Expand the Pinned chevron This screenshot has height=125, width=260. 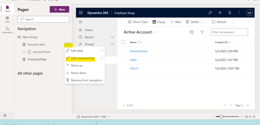pos(112,44)
